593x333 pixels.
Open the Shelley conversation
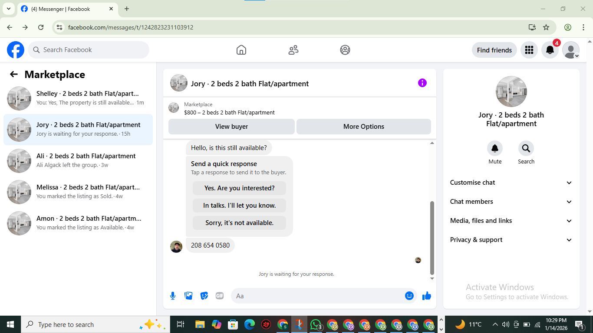(x=78, y=98)
